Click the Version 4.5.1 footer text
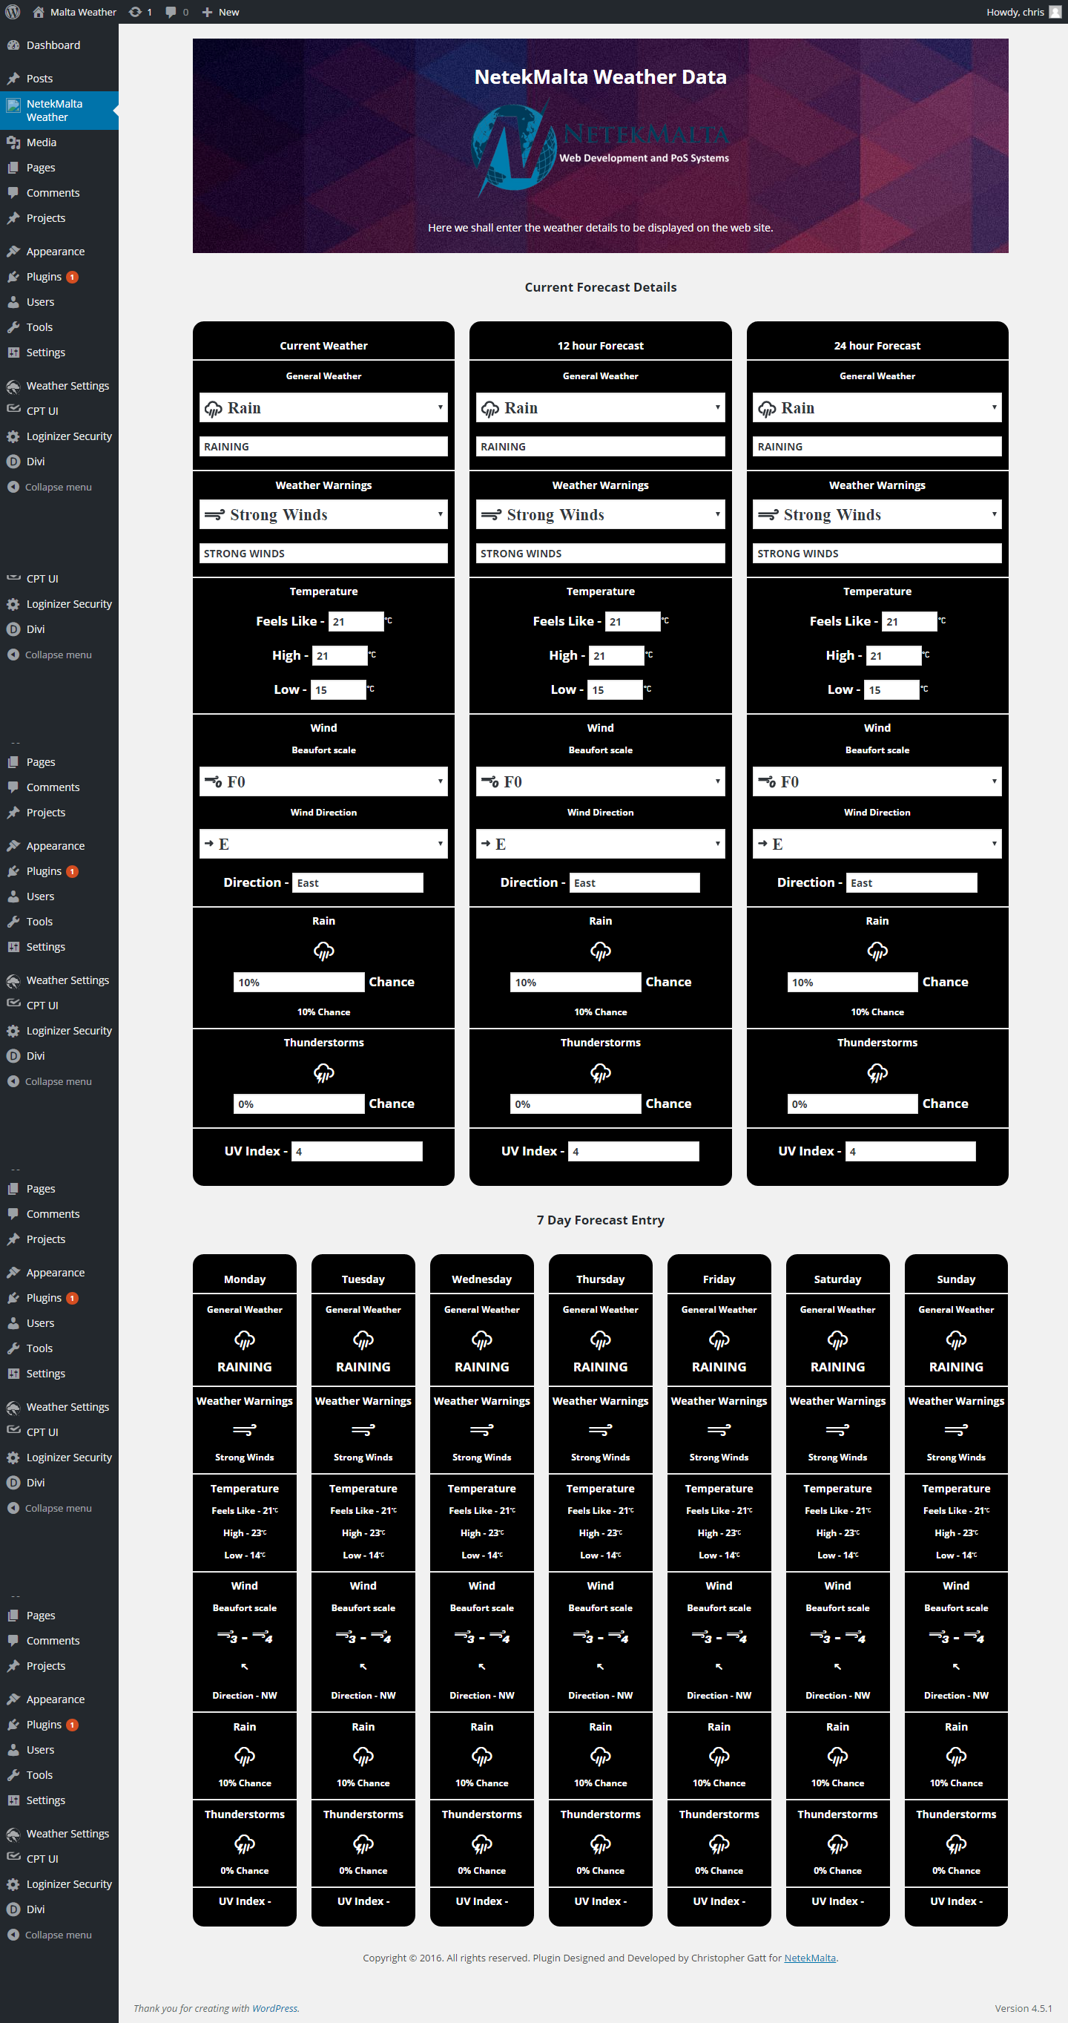This screenshot has width=1068, height=2023. click(1023, 2008)
